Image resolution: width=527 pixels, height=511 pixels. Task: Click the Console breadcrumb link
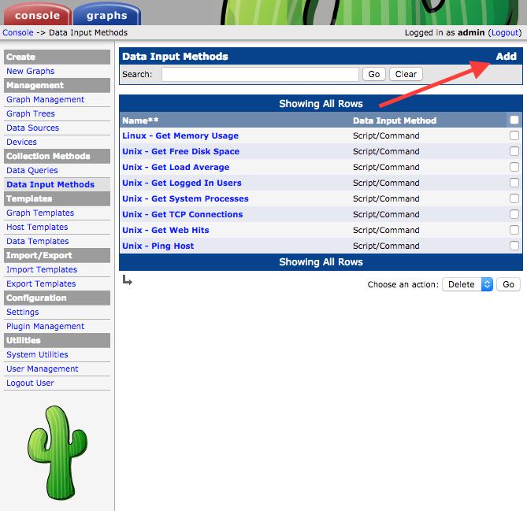pos(17,33)
